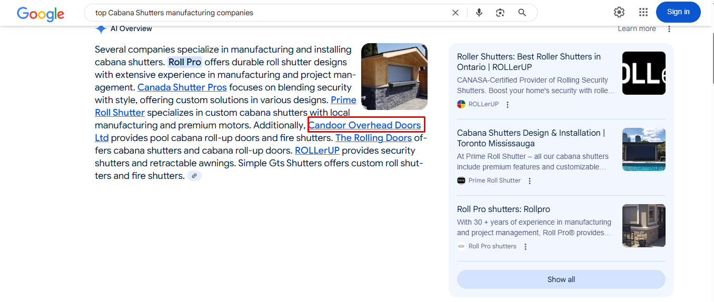Click Learn more about AI Overview
Image resolution: width=714 pixels, height=302 pixels.
pos(637,29)
